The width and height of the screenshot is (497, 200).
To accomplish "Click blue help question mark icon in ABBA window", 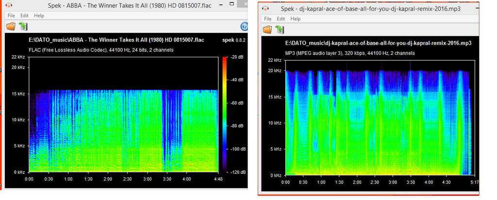I will 244,26.
